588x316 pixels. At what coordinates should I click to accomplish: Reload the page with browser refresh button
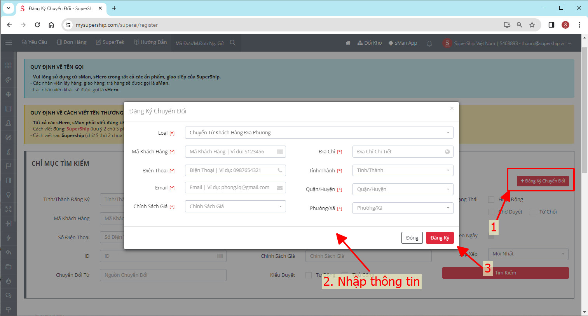[x=37, y=25]
